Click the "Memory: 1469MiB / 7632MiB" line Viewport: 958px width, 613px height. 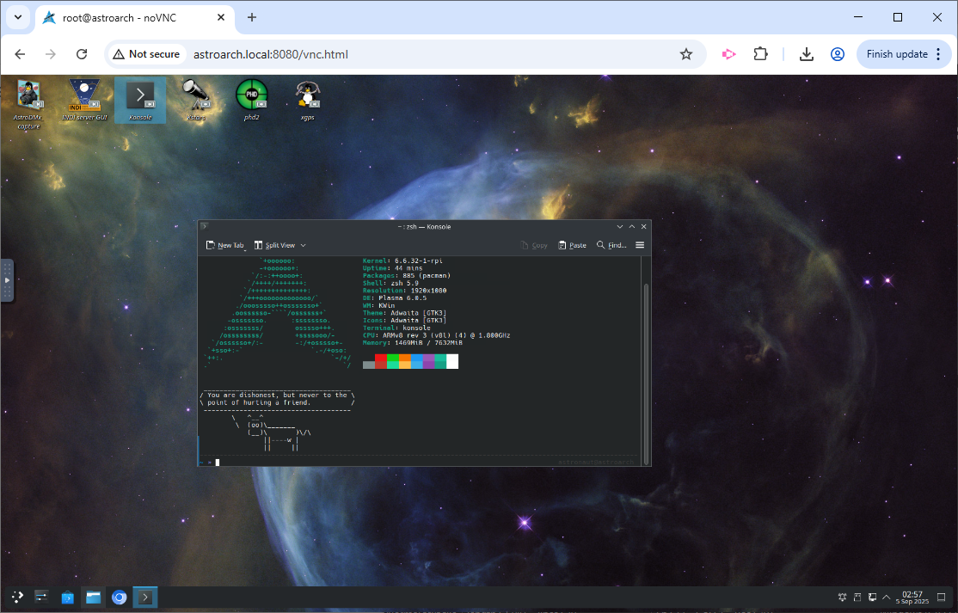tap(413, 342)
